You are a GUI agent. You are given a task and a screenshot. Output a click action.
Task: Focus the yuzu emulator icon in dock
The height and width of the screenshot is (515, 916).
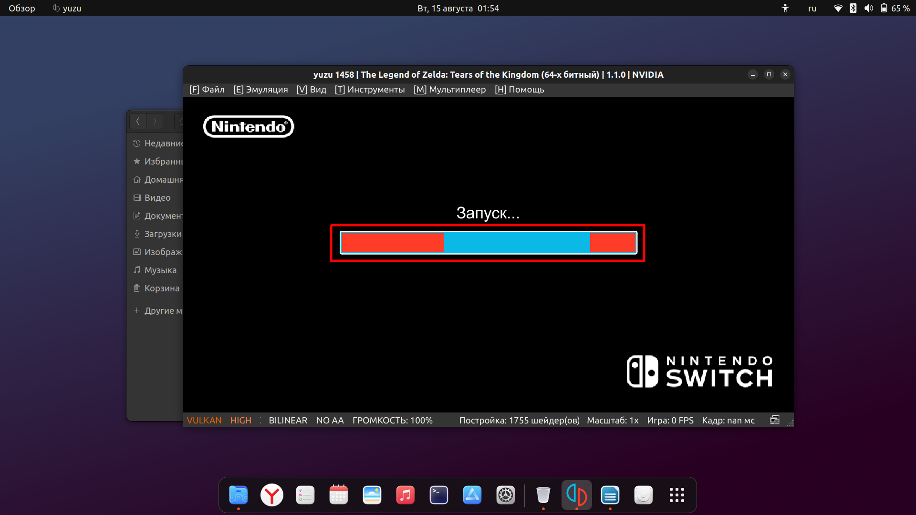pyautogui.click(x=577, y=495)
